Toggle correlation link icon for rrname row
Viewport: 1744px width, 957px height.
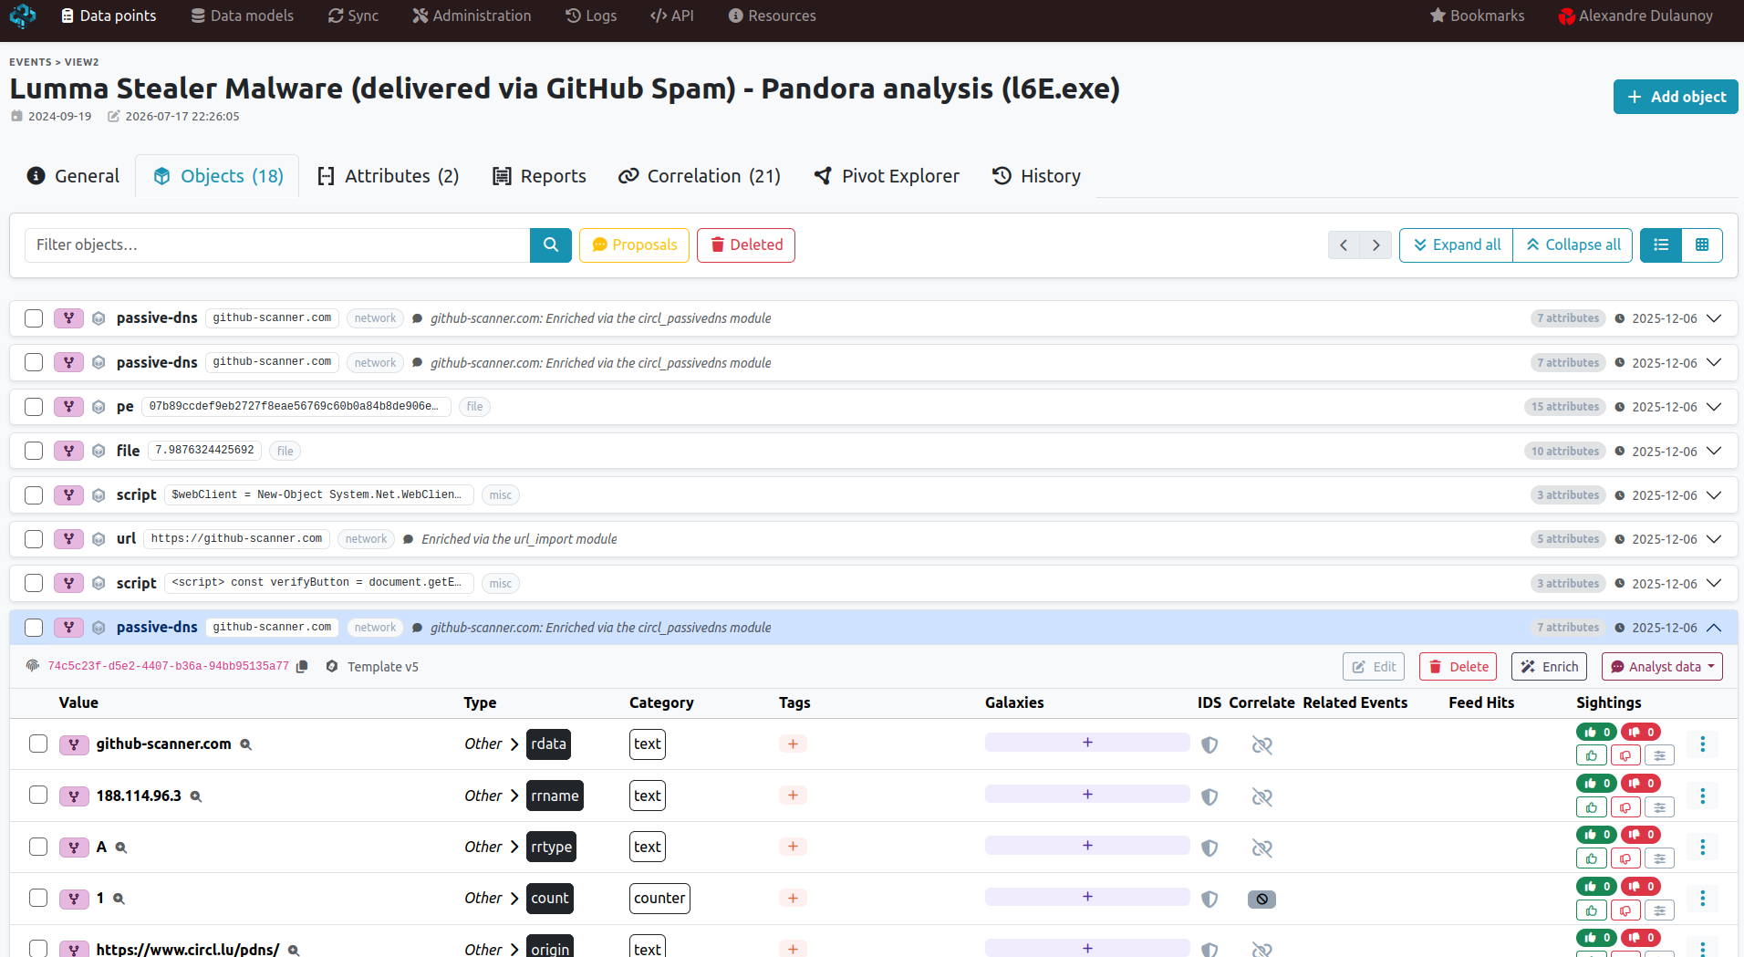(1261, 796)
